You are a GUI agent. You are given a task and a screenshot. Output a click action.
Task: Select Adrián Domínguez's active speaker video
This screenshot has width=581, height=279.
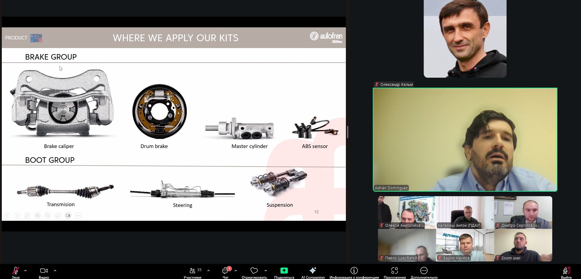(465, 139)
